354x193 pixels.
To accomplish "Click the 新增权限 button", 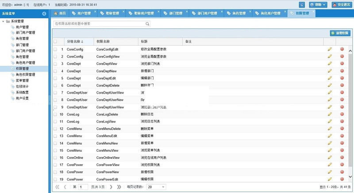I will [340, 33].
